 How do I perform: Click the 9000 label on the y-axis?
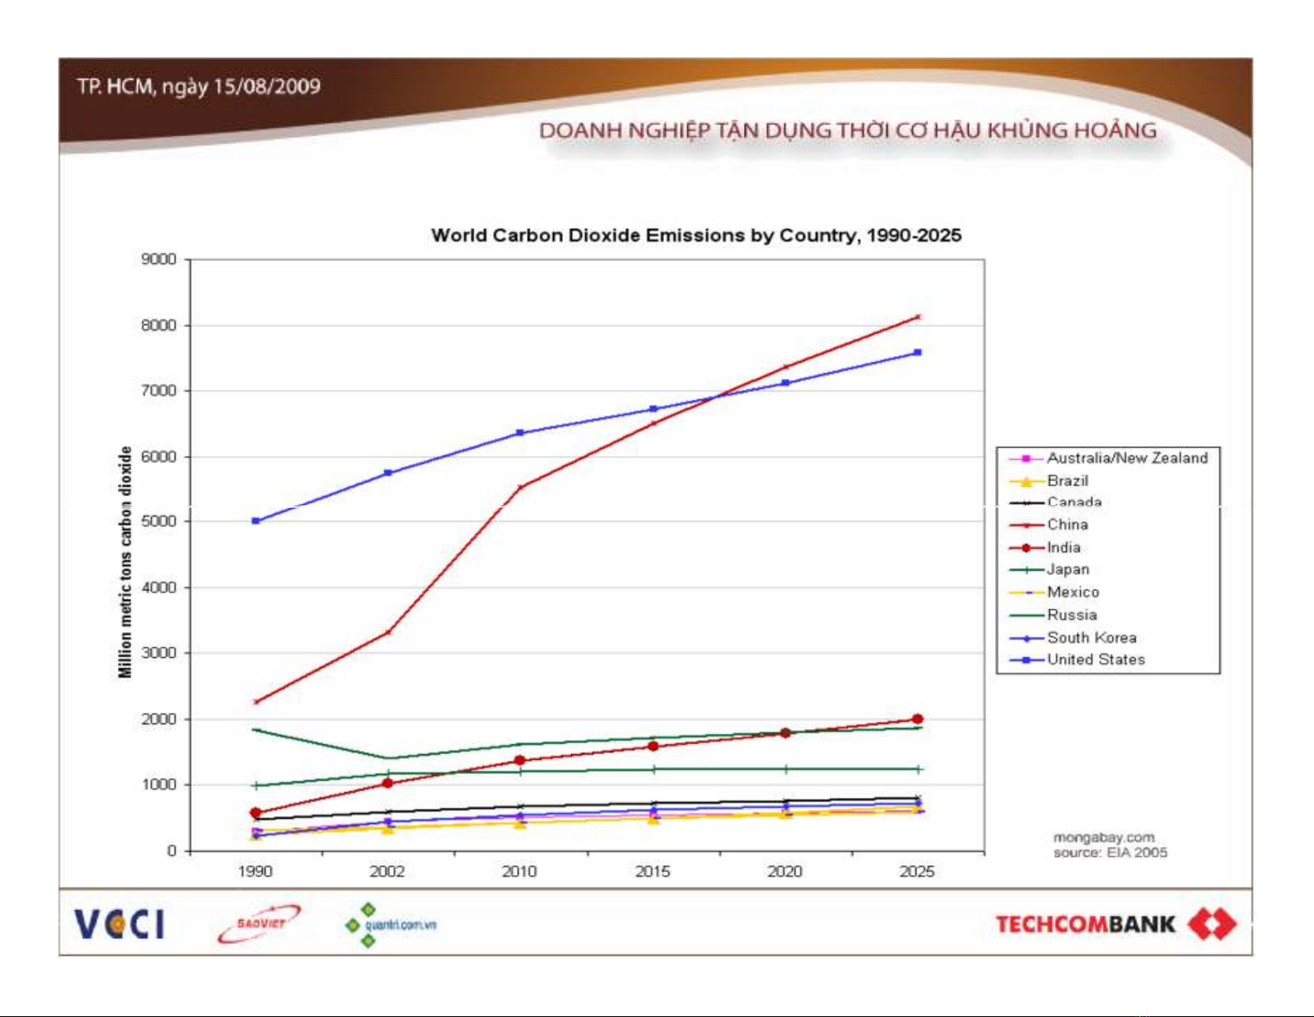point(159,260)
